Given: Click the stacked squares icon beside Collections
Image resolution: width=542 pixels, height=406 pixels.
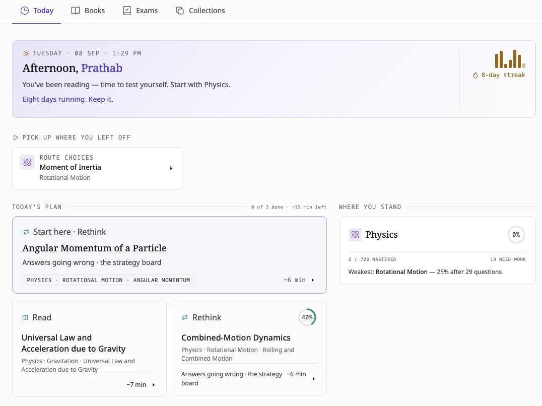Looking at the screenshot, I should tap(180, 11).
